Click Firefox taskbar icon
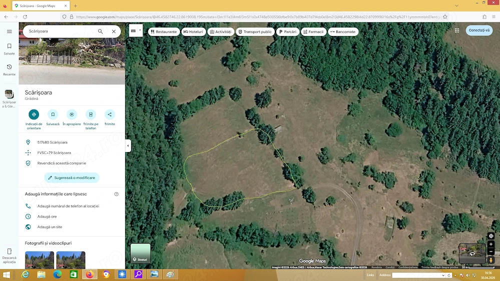500x281 pixels. pyautogui.click(x=90, y=274)
